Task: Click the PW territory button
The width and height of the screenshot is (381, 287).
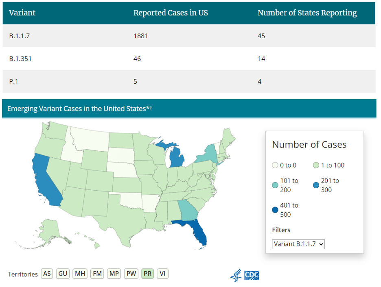Action: pos(131,274)
